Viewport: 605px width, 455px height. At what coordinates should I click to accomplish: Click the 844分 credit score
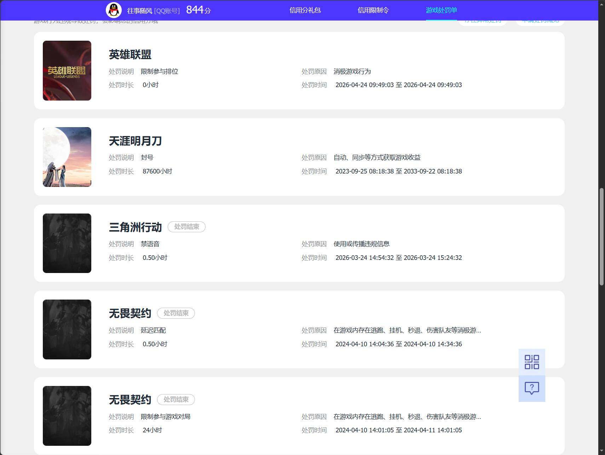pyautogui.click(x=198, y=10)
